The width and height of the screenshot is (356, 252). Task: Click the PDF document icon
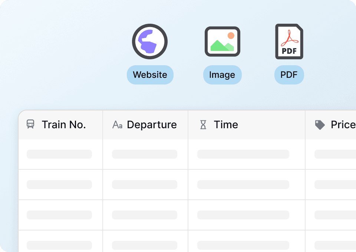click(x=289, y=42)
